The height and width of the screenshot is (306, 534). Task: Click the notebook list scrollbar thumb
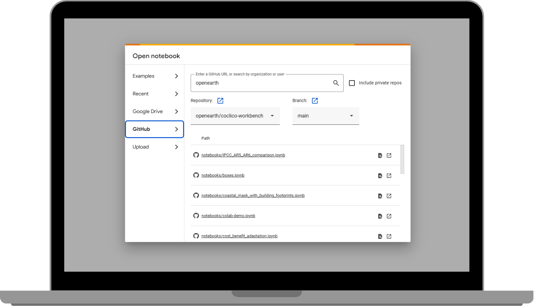402,159
